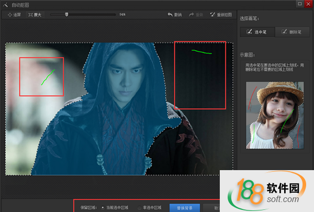Click the hooded man photo on canvas

coord(119,109)
